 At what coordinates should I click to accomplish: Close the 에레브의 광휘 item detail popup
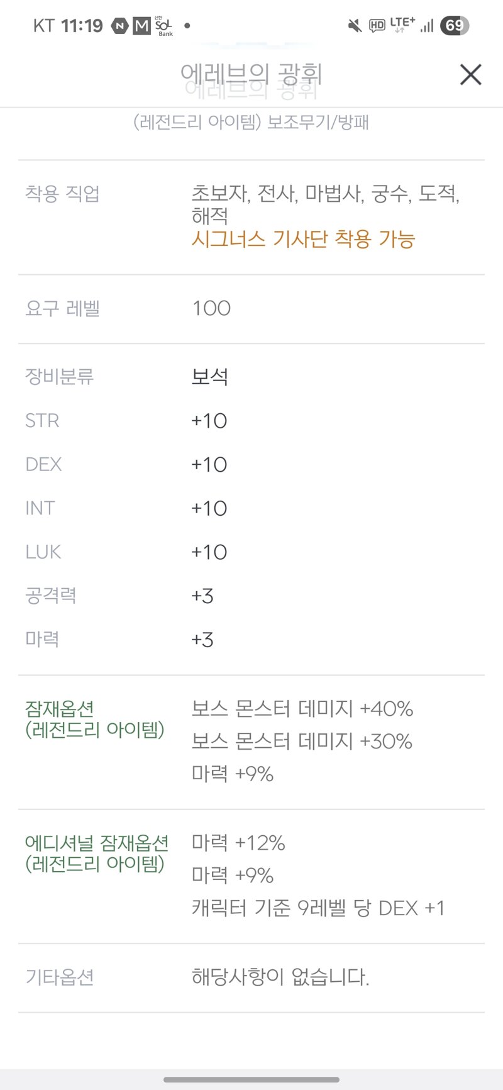tap(471, 75)
